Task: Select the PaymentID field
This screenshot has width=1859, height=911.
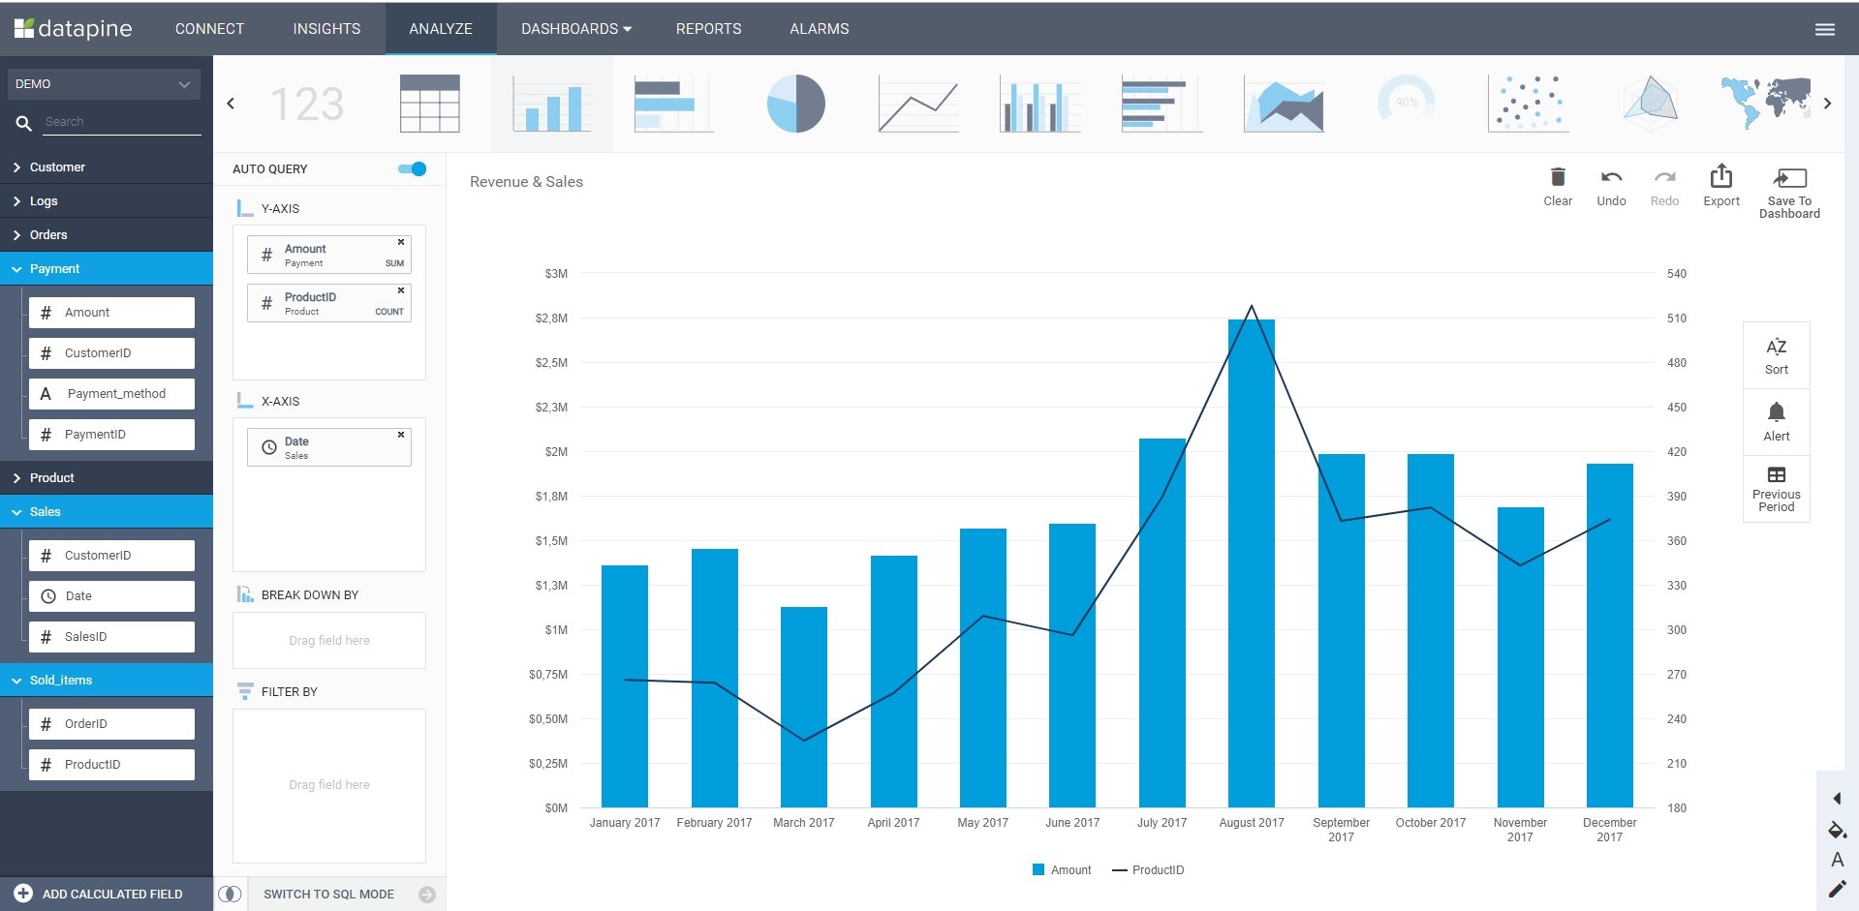Action: point(111,435)
